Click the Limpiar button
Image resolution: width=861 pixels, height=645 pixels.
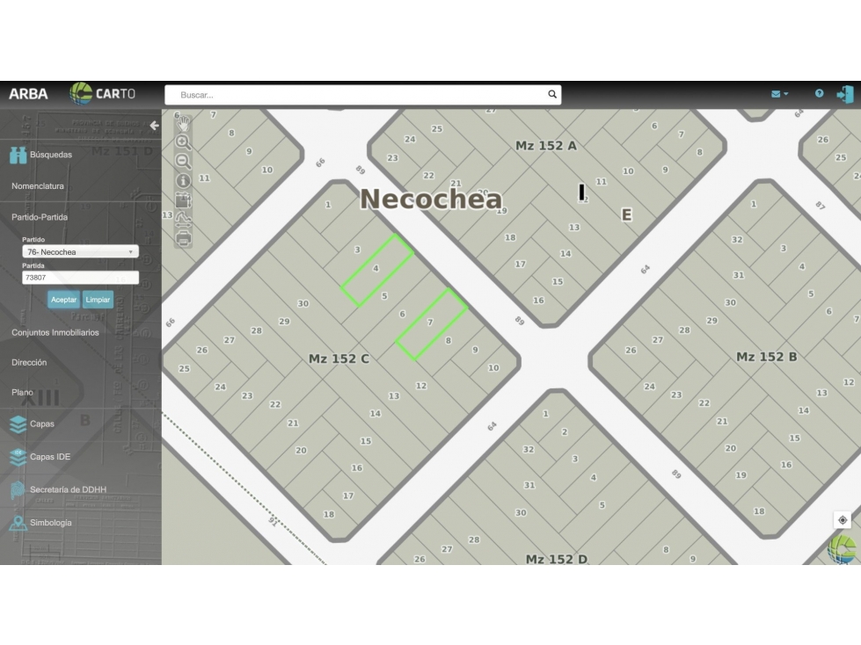pos(98,300)
